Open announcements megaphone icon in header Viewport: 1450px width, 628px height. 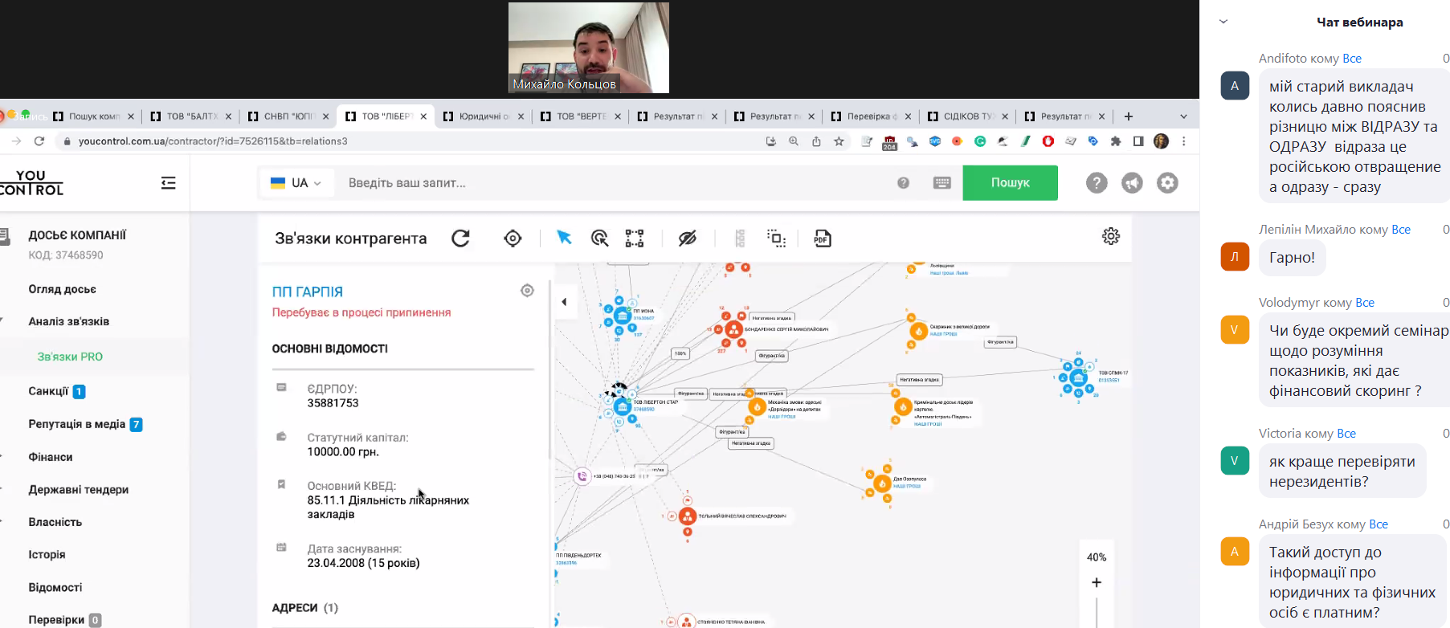click(1132, 183)
